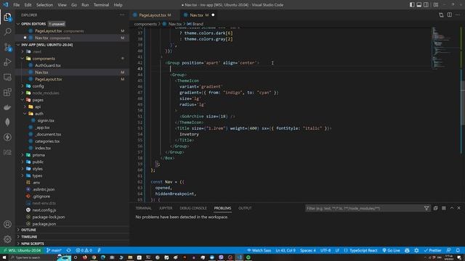The image size is (465, 261).
Task: Click the open changes icon in editor toolbar
Action: pos(441,14)
